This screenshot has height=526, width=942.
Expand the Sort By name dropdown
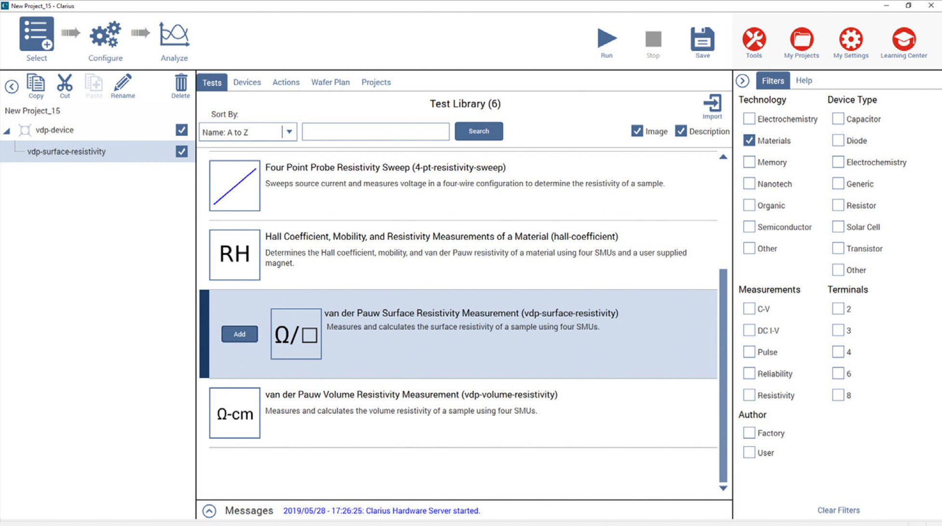point(290,132)
